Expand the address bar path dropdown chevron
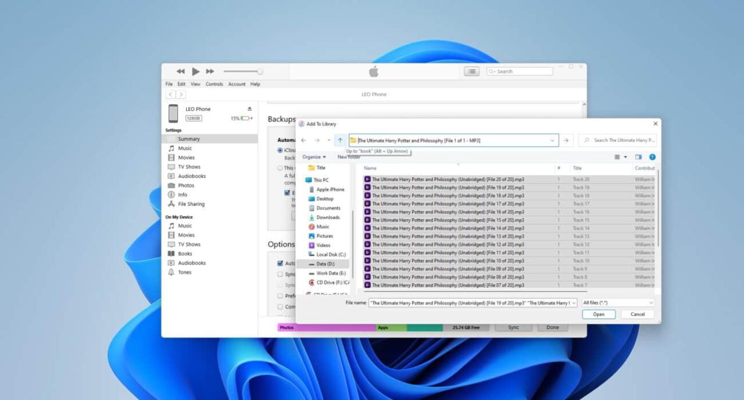744x400 pixels. (x=552, y=140)
